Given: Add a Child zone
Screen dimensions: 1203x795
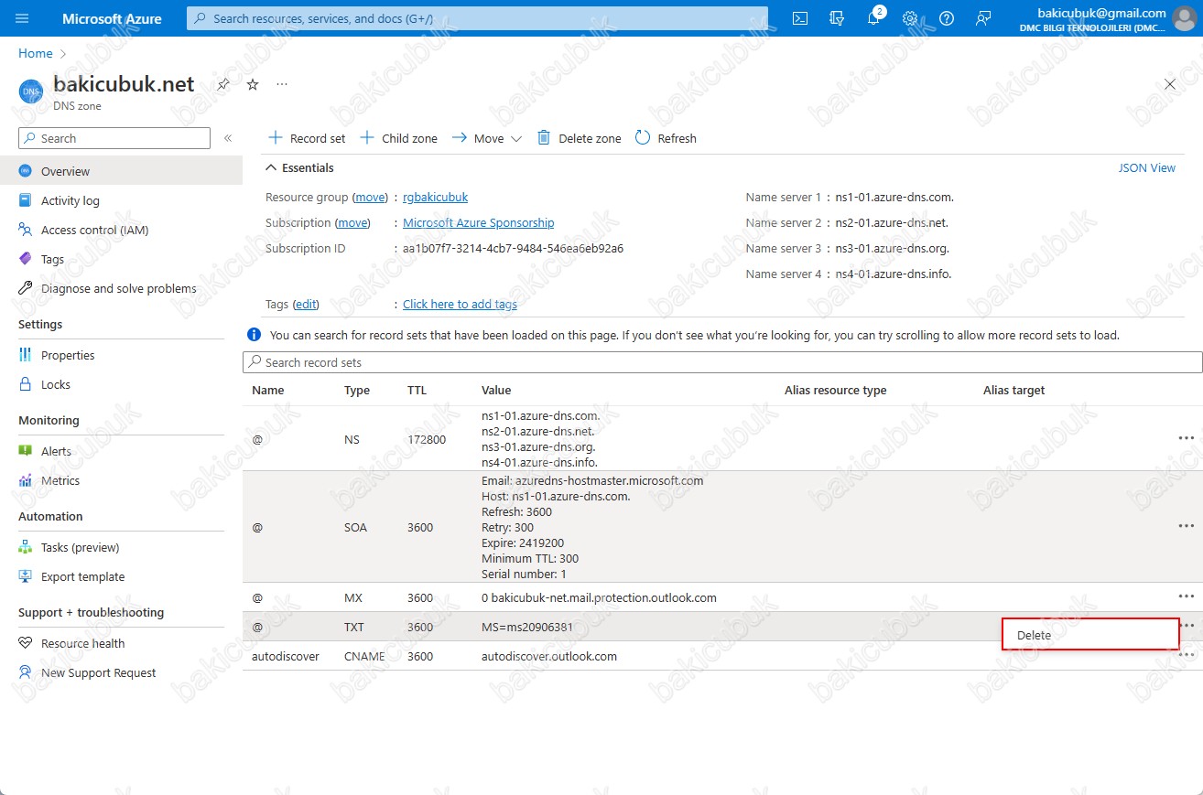Looking at the screenshot, I should [x=398, y=138].
